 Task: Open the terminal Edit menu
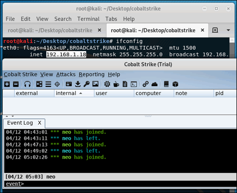pyautogui.click(x=26, y=19)
